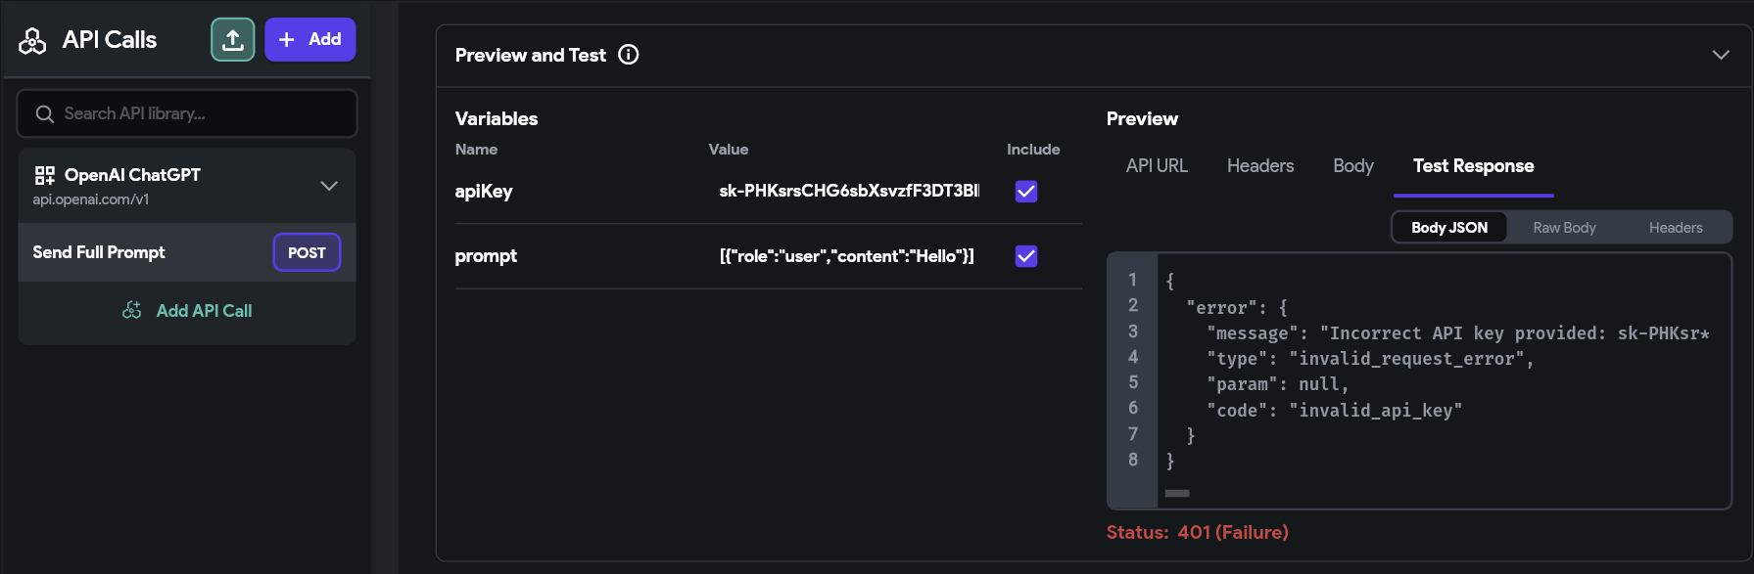
Task: Click the search magnifier icon
Action: [44, 114]
